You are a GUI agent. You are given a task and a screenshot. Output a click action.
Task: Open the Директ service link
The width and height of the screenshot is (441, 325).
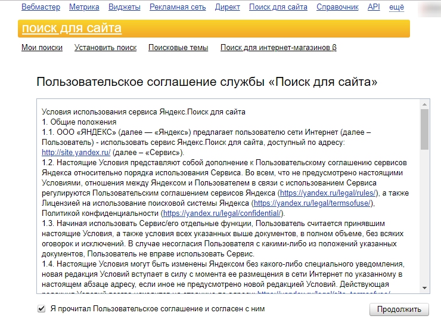pyautogui.click(x=227, y=7)
